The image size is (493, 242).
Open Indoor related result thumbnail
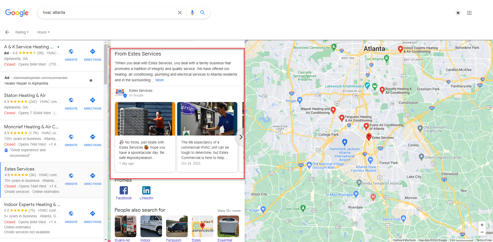click(151, 226)
